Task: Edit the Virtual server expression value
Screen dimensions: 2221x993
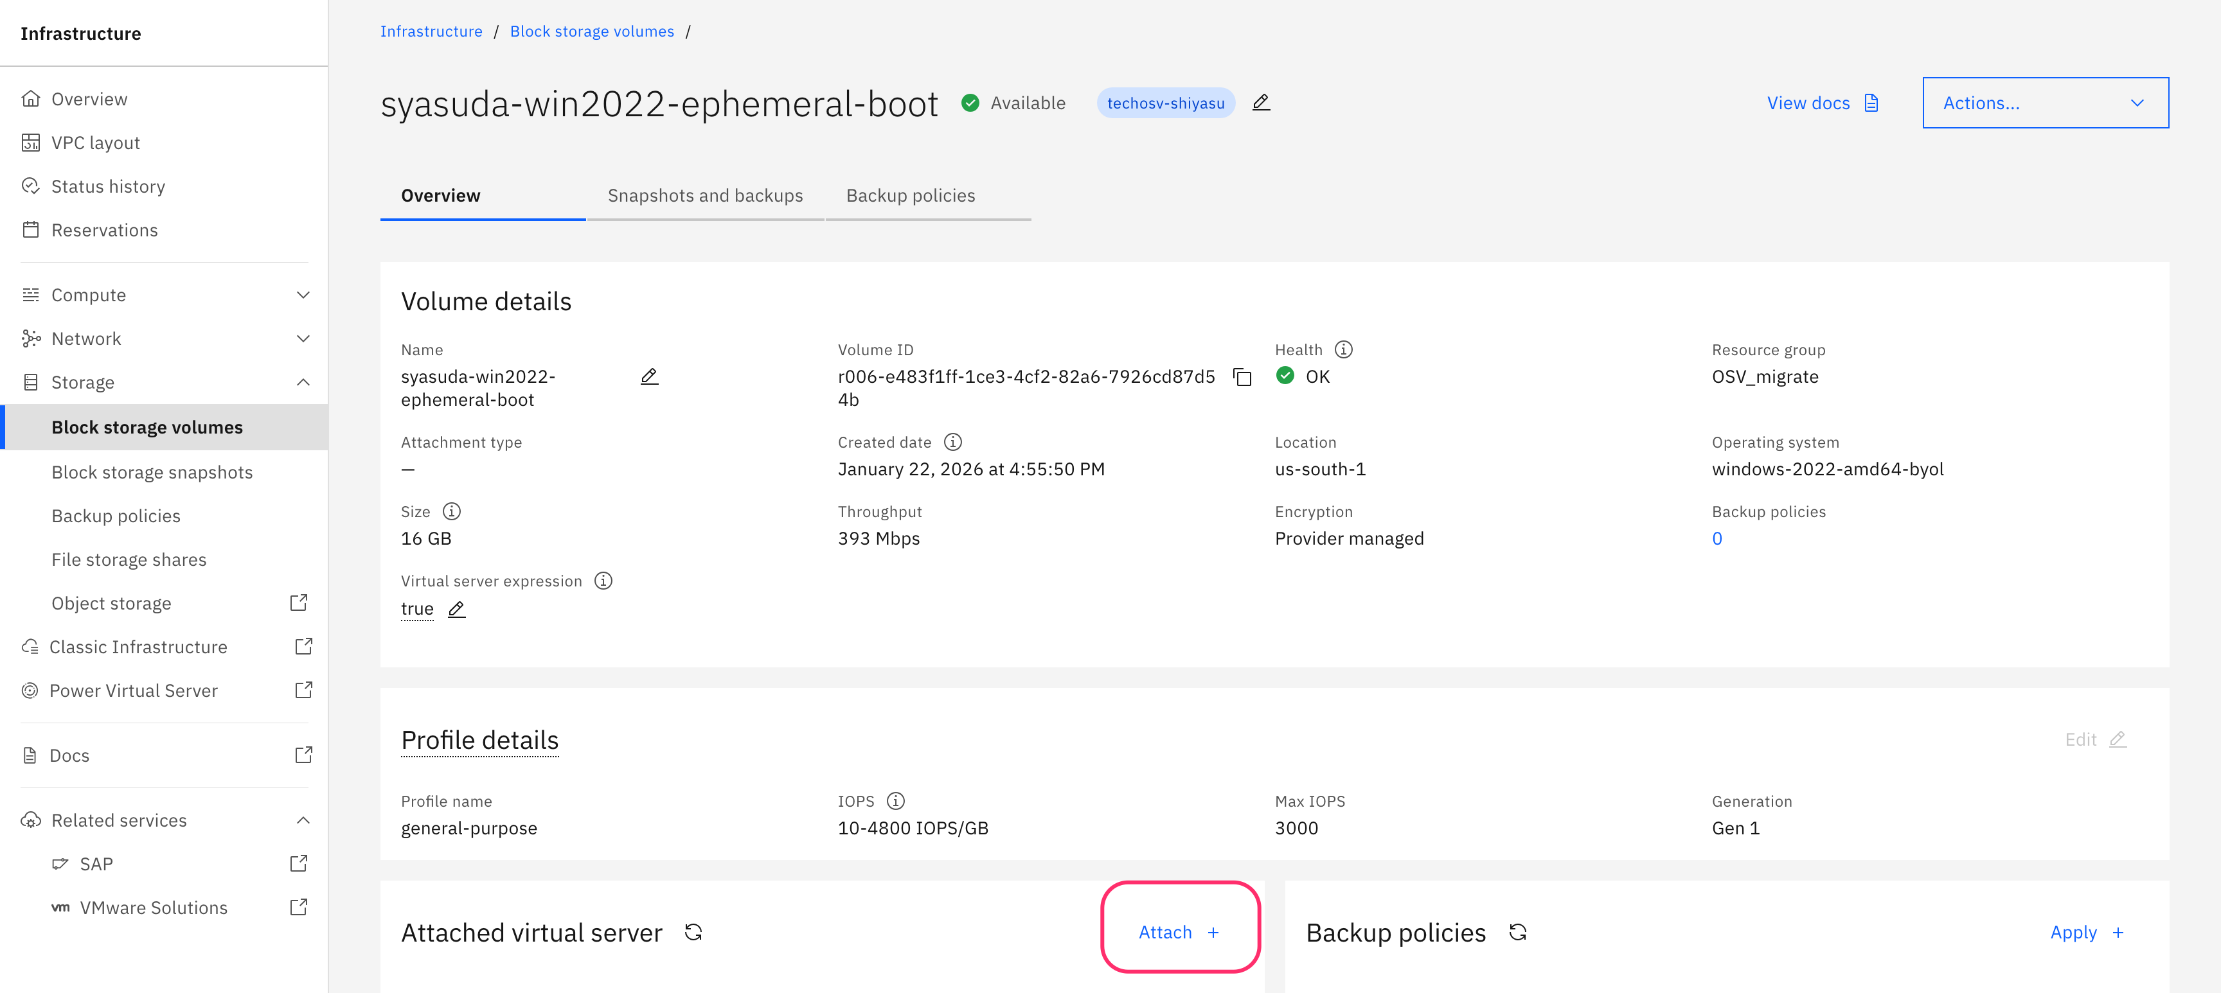Action: tap(457, 610)
